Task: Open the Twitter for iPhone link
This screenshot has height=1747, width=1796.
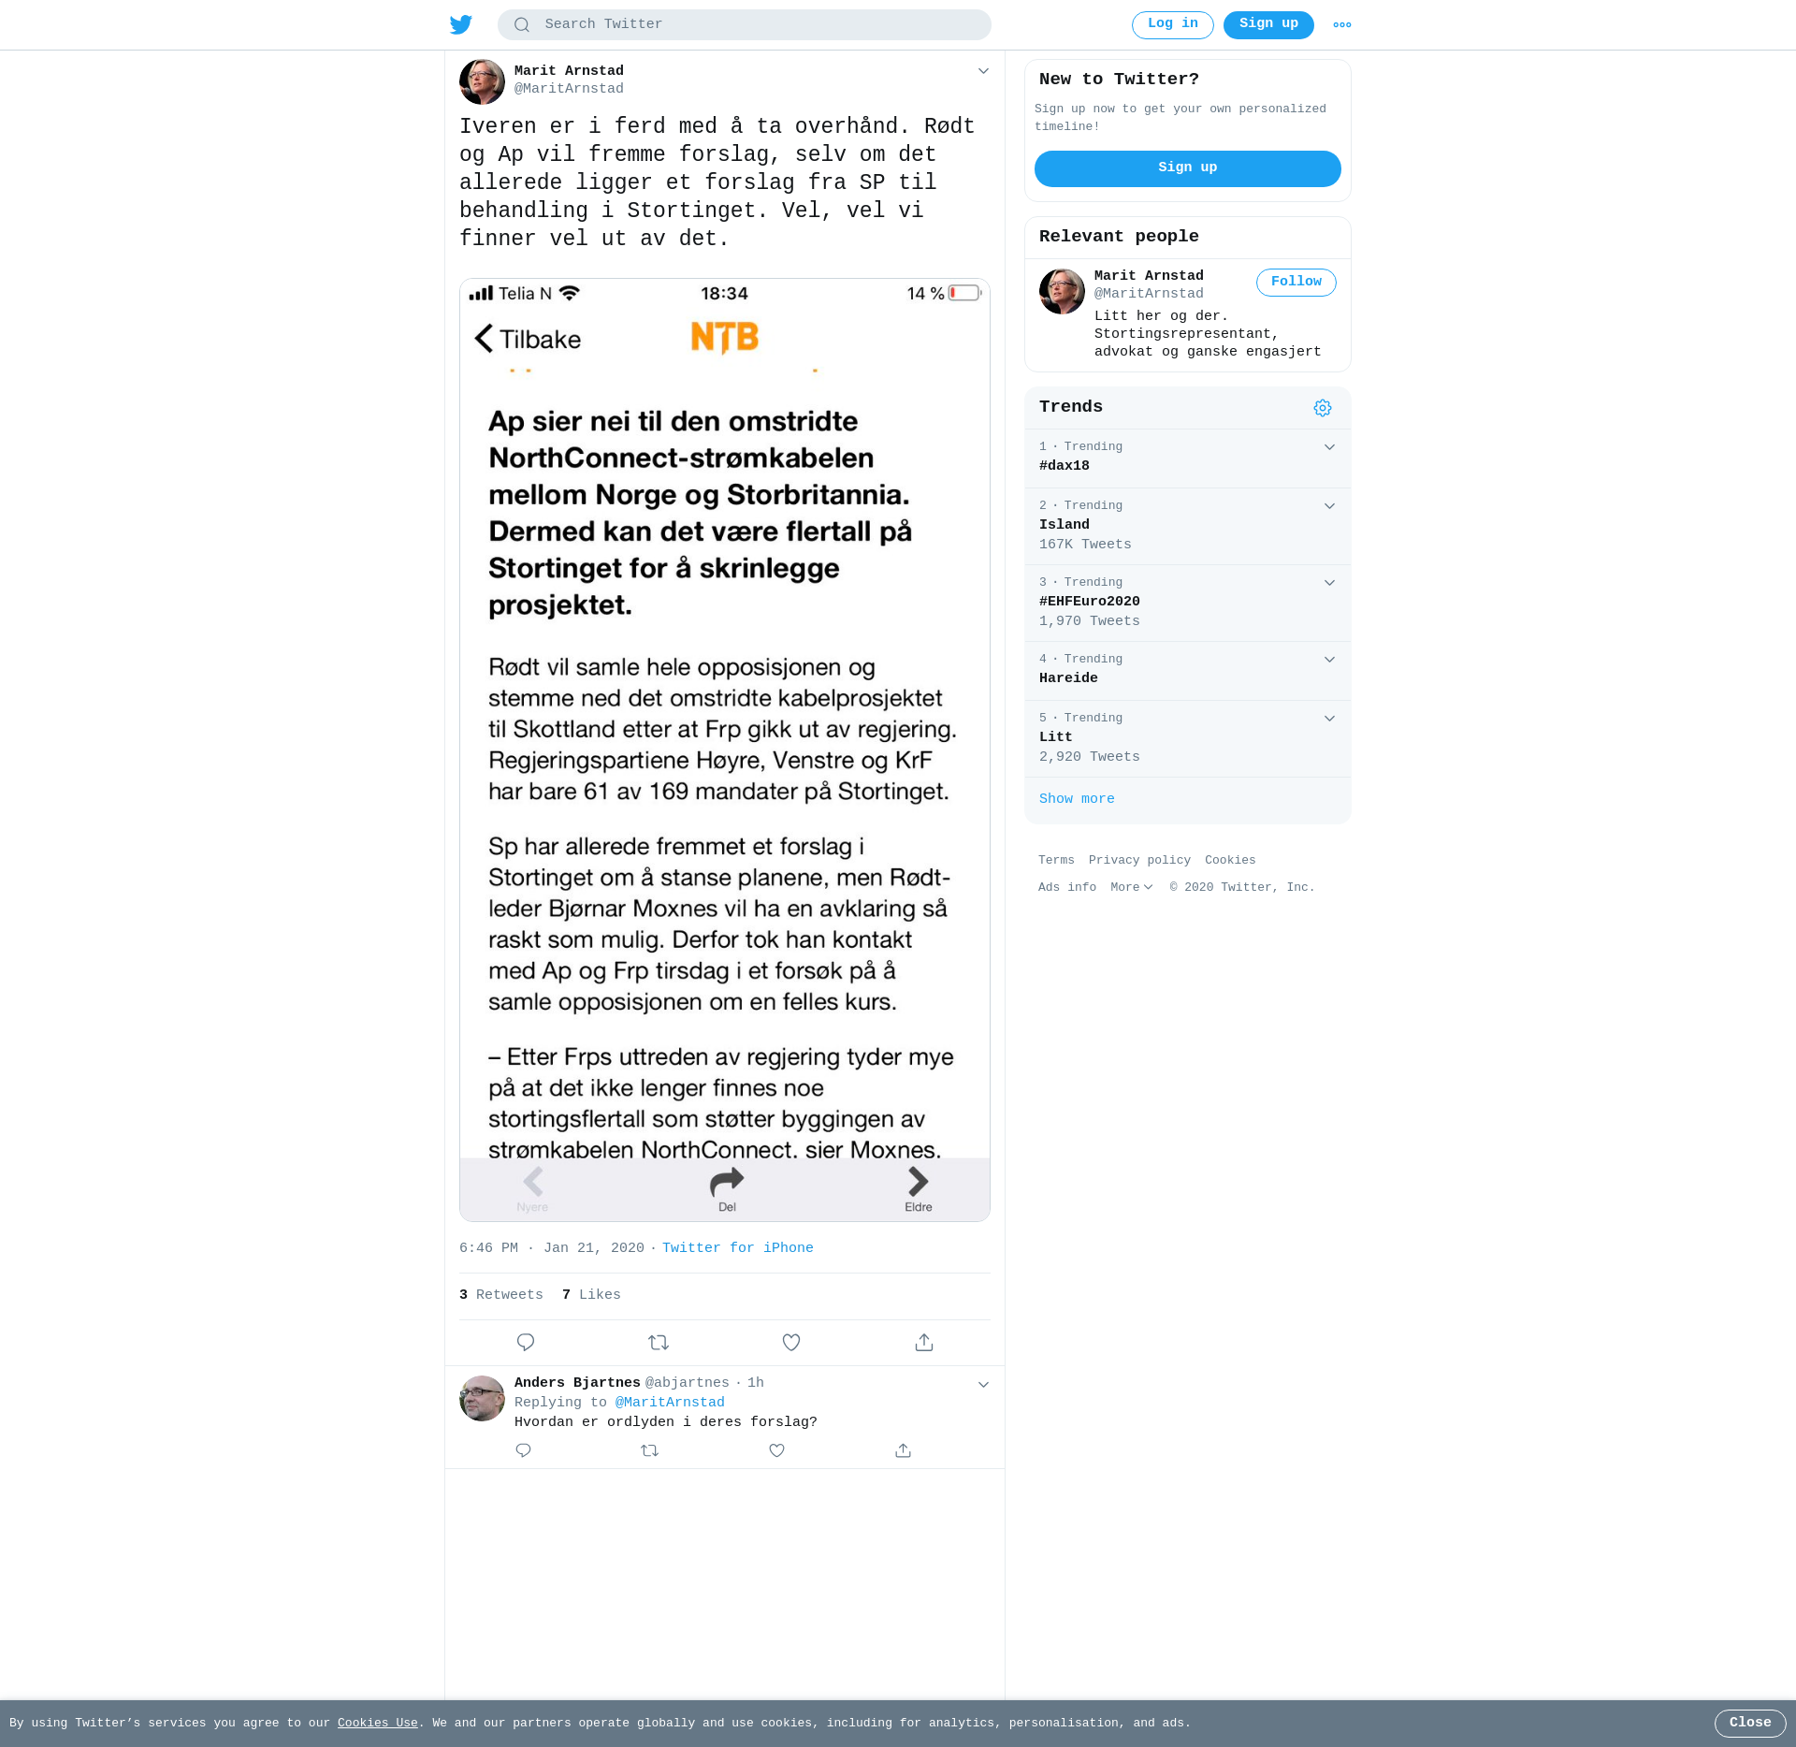Action: pyautogui.click(x=738, y=1248)
